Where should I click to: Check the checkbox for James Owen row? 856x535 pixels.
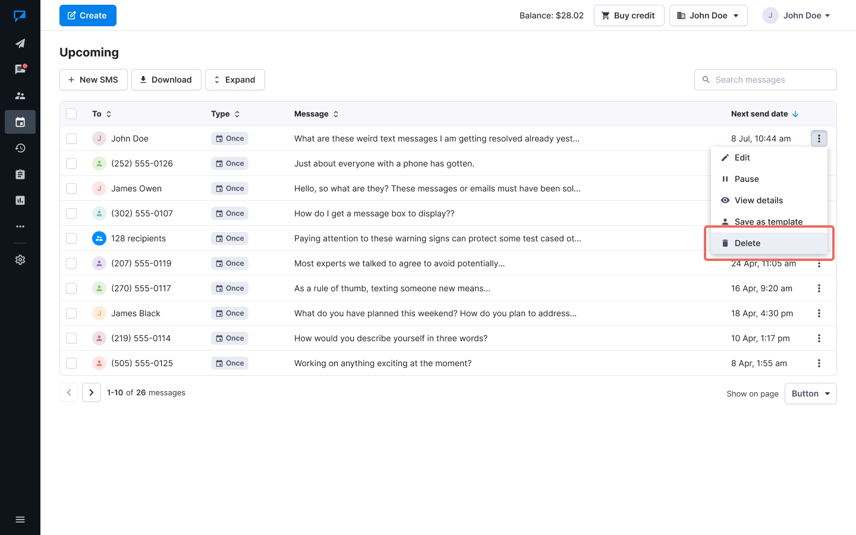coord(71,188)
